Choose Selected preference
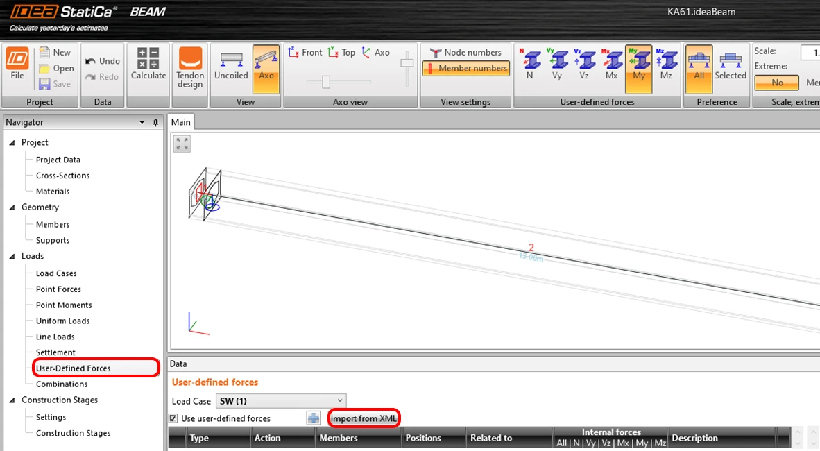 [x=731, y=65]
